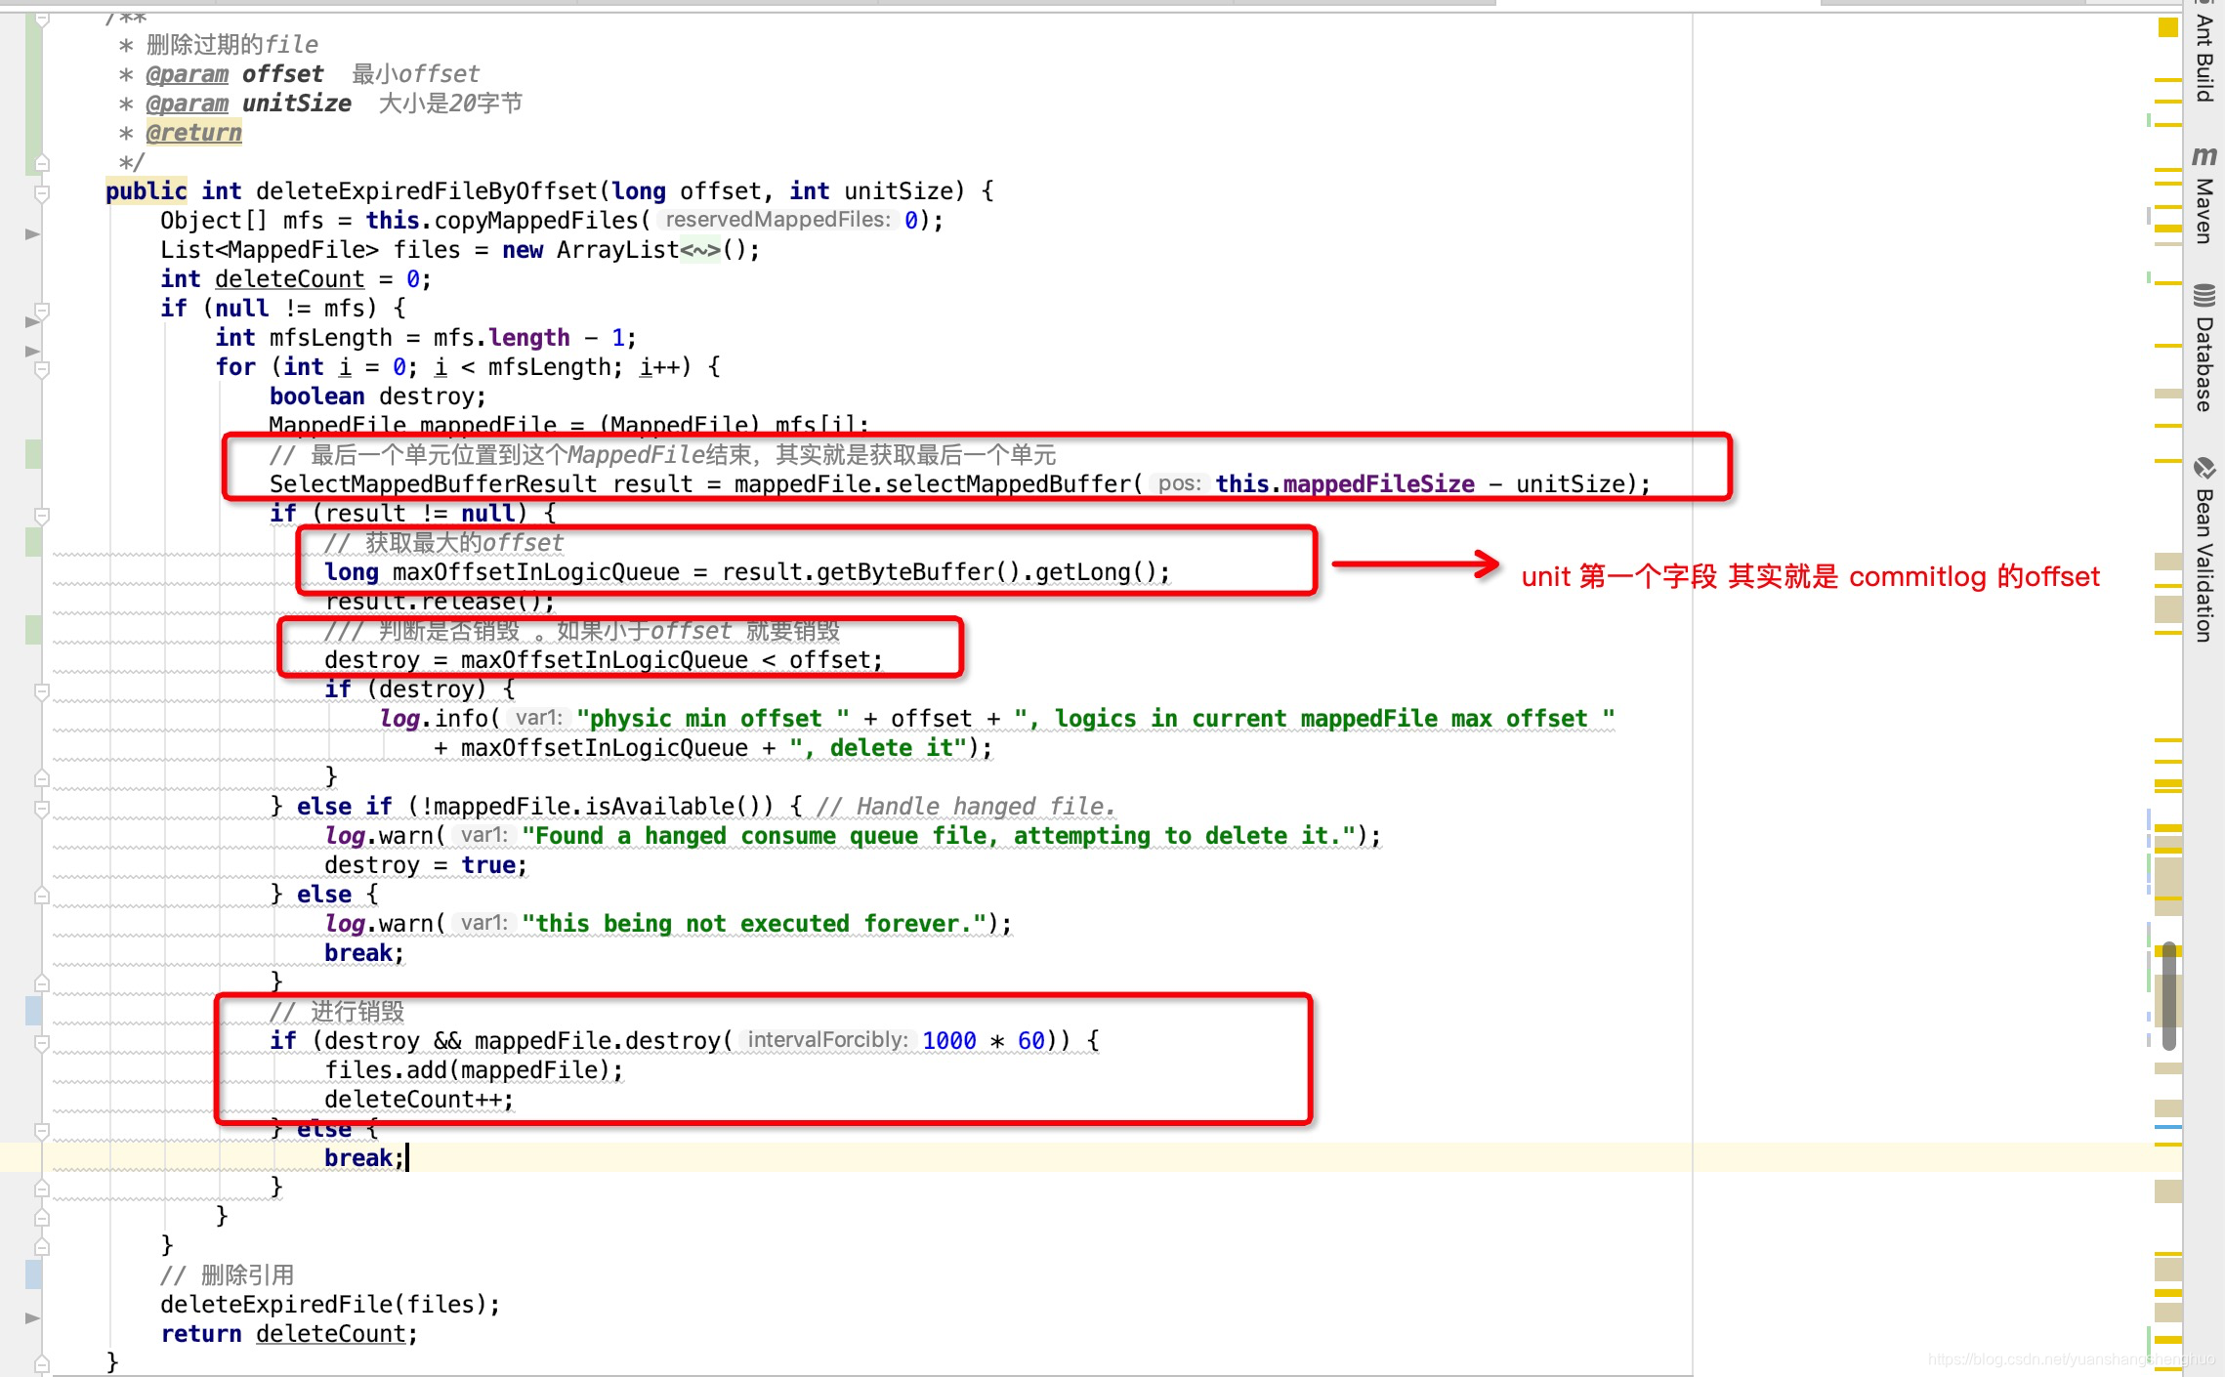Click the blue marker in error stripe

click(x=2167, y=1126)
